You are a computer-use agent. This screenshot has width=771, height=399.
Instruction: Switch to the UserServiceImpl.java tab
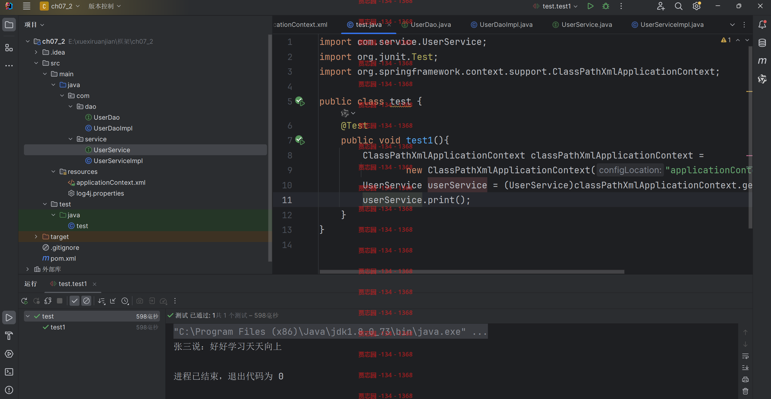[x=668, y=25]
